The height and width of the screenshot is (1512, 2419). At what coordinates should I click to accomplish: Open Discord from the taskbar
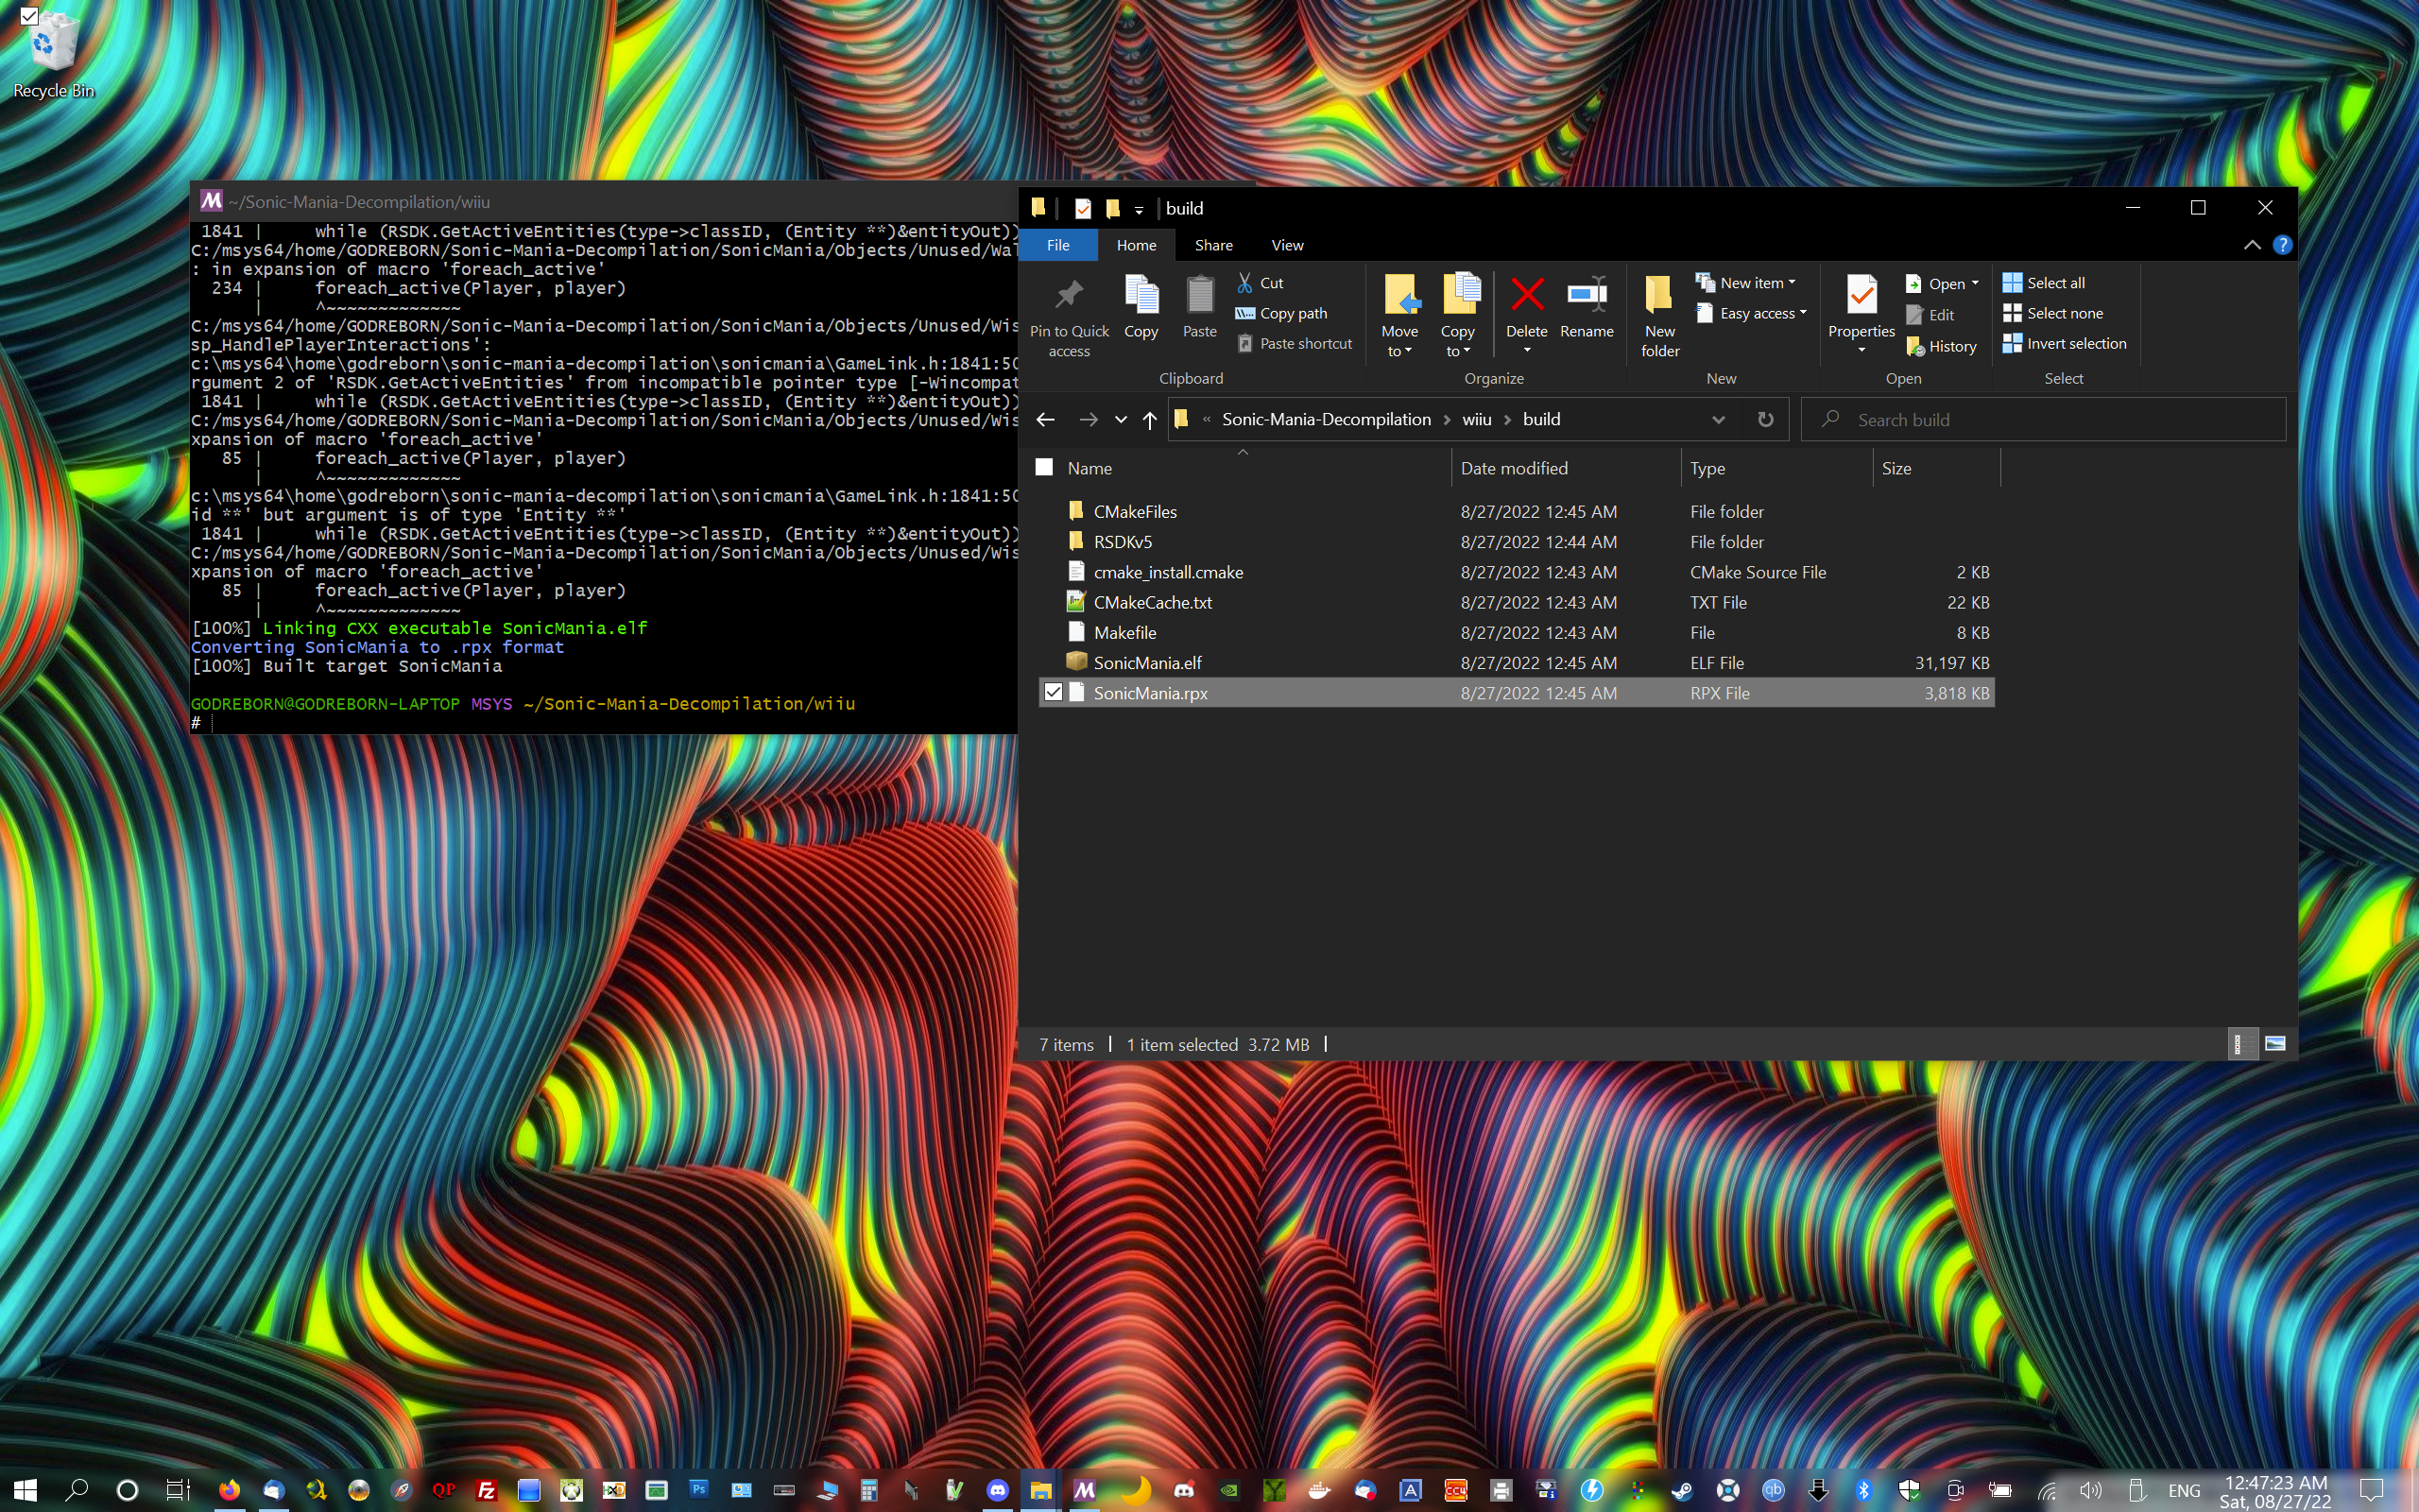tap(997, 1490)
